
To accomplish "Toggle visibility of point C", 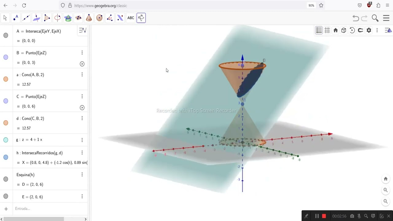I will [6, 101].
